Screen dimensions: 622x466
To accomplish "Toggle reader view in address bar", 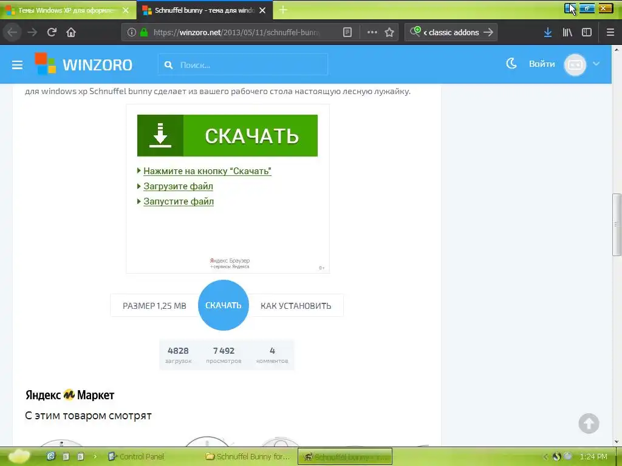I will (x=347, y=32).
